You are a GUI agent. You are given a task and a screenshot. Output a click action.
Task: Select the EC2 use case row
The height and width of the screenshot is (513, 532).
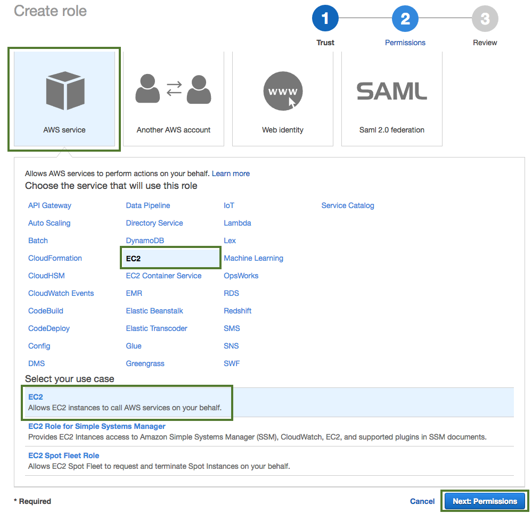[x=125, y=402]
